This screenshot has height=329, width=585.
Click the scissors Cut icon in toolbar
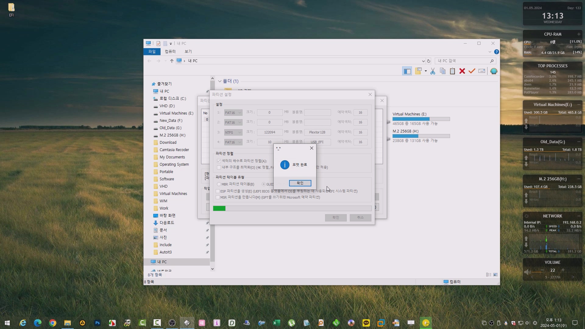(x=433, y=71)
